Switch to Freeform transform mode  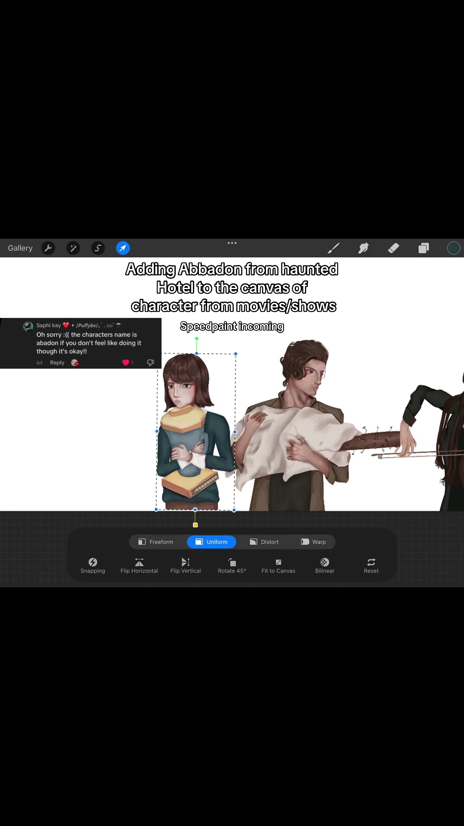click(x=156, y=542)
